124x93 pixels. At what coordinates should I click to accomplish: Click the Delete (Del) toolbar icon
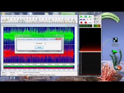coord(38,19)
